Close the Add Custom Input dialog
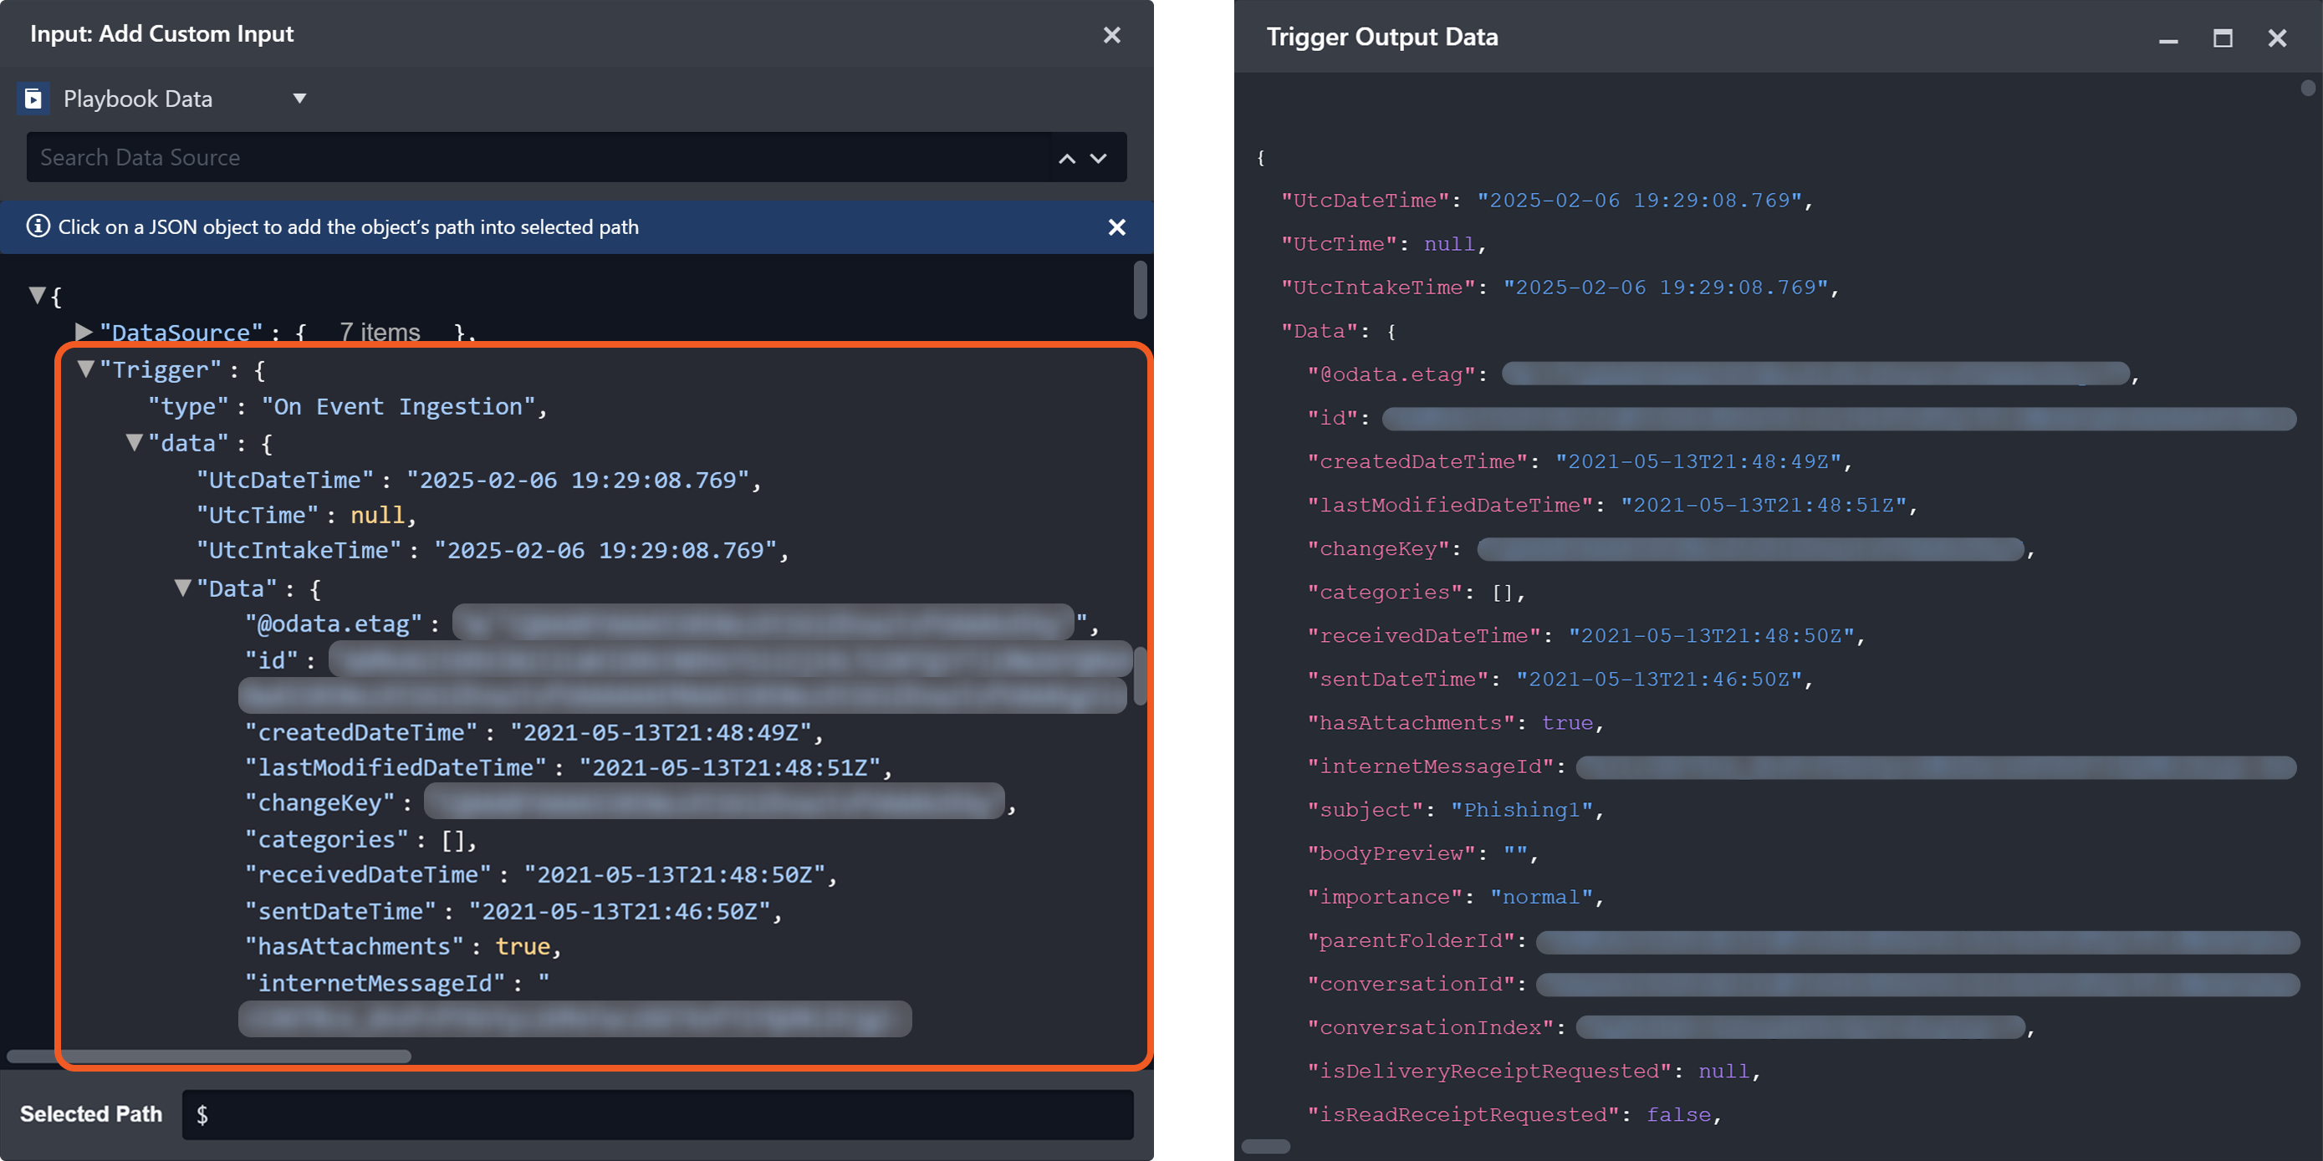 (1112, 35)
